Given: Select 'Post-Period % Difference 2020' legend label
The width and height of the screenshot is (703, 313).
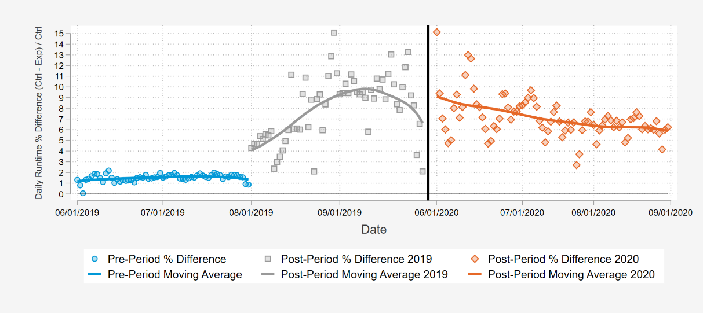Looking at the screenshot, I should click(x=563, y=259).
